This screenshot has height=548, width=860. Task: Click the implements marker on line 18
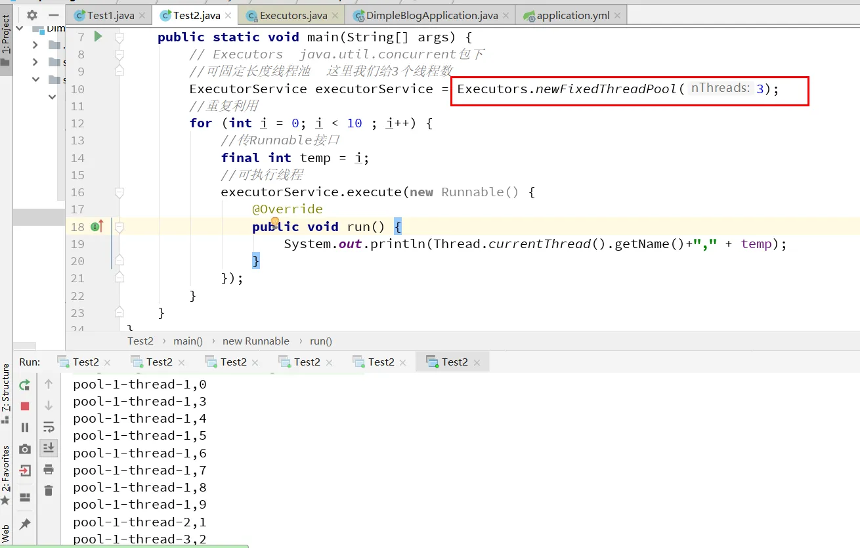coord(97,226)
